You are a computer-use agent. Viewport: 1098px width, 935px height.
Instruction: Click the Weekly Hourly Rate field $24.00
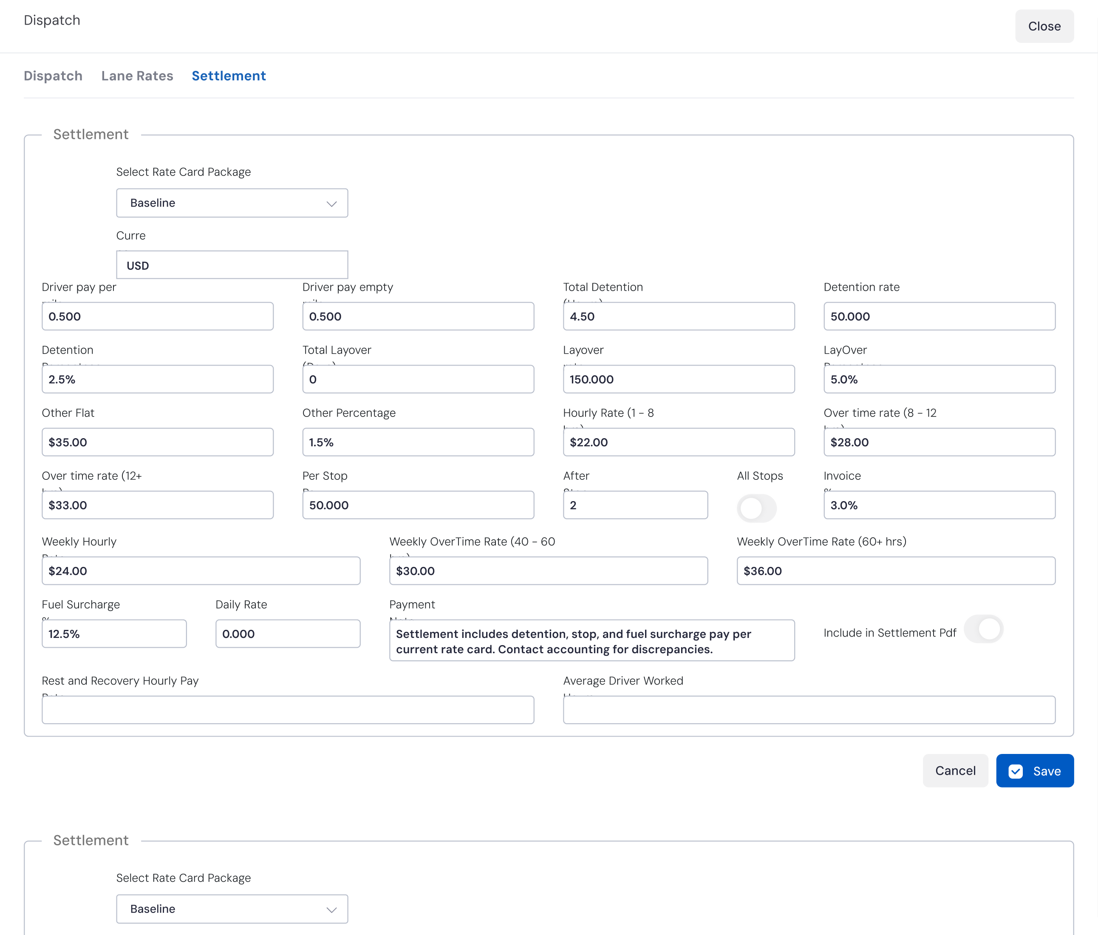(201, 571)
